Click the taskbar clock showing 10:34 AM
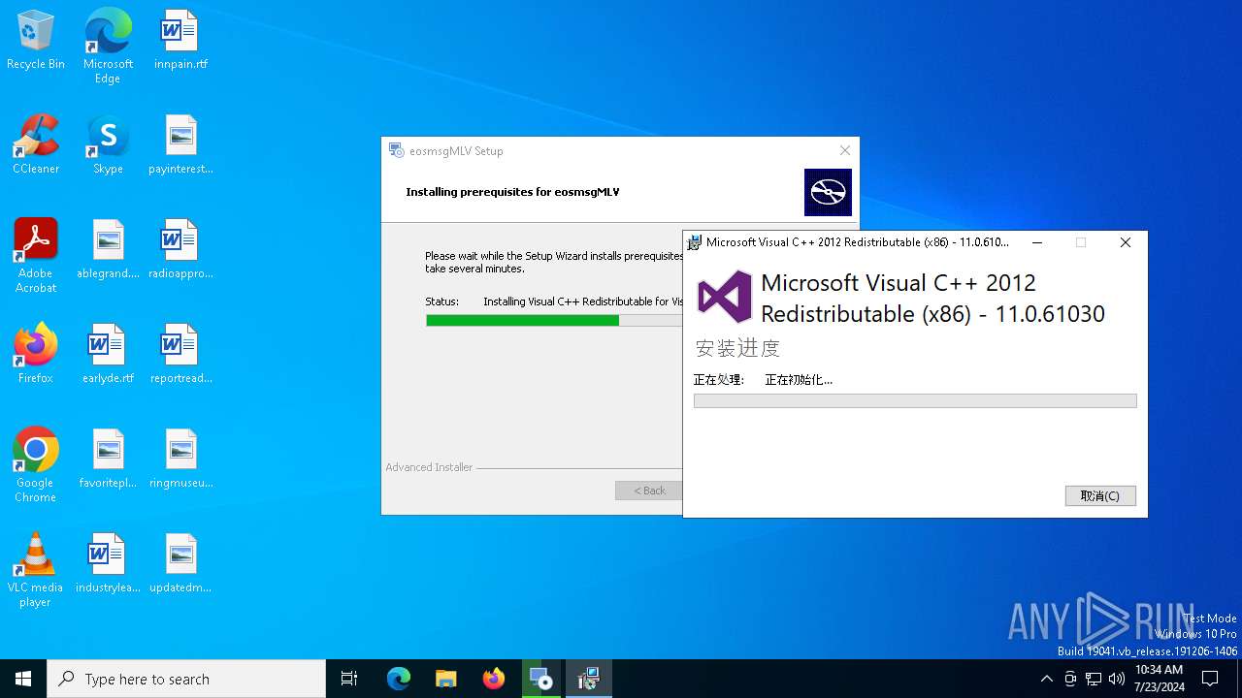This screenshot has width=1242, height=698. pos(1160,679)
